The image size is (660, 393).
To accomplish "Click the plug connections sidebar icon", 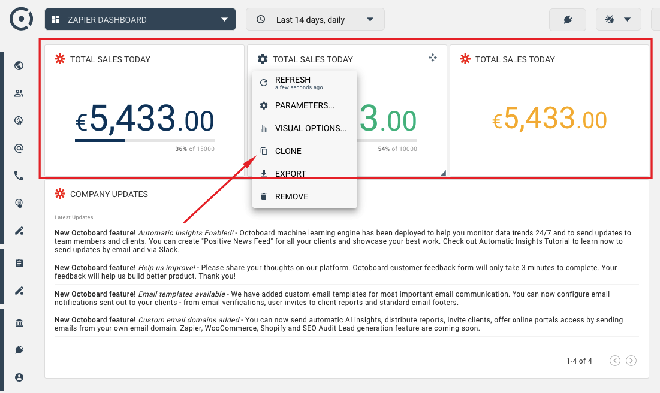I will pyautogui.click(x=19, y=350).
